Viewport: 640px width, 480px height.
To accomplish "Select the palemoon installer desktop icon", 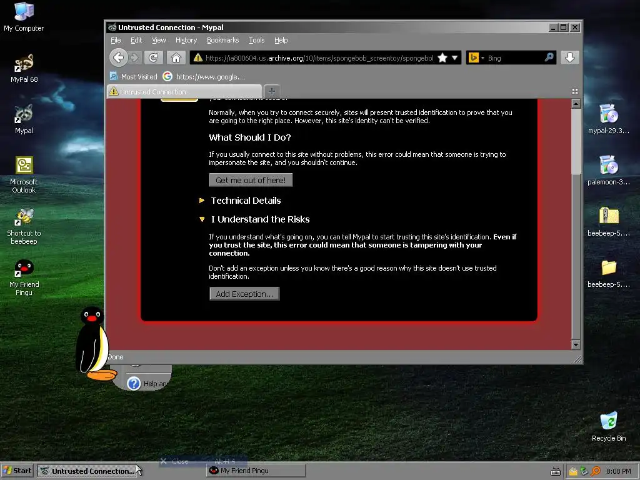I will click(x=609, y=171).
